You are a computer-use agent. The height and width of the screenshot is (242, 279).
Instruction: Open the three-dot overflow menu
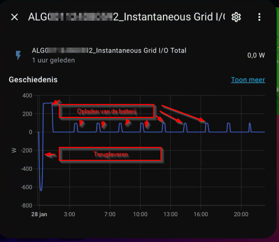[259, 17]
